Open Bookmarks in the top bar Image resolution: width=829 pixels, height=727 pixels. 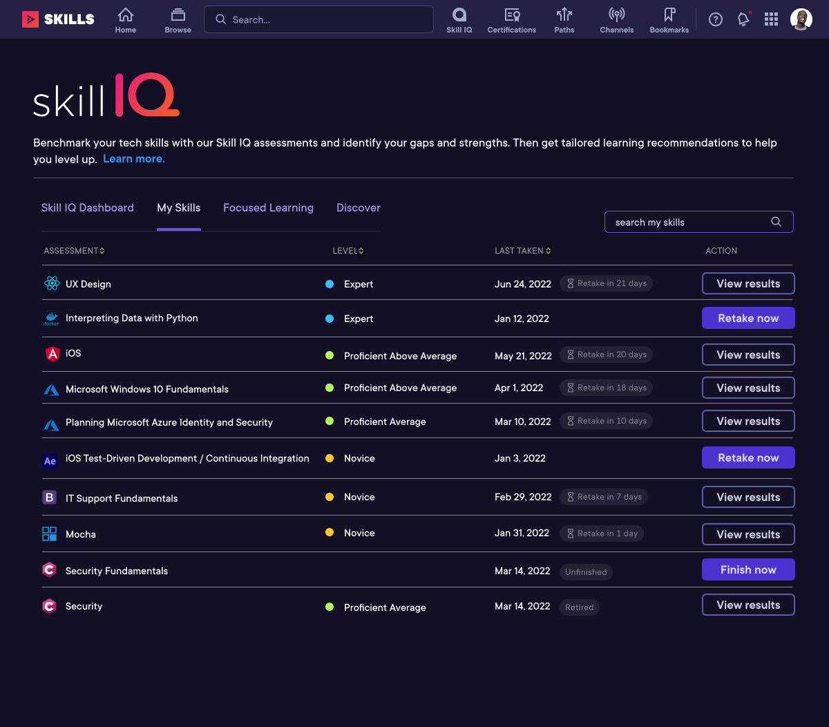pyautogui.click(x=669, y=20)
